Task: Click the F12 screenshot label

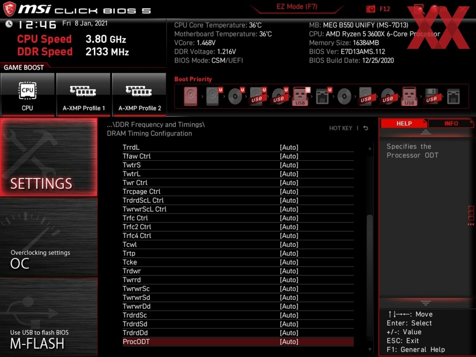Action: [385, 9]
